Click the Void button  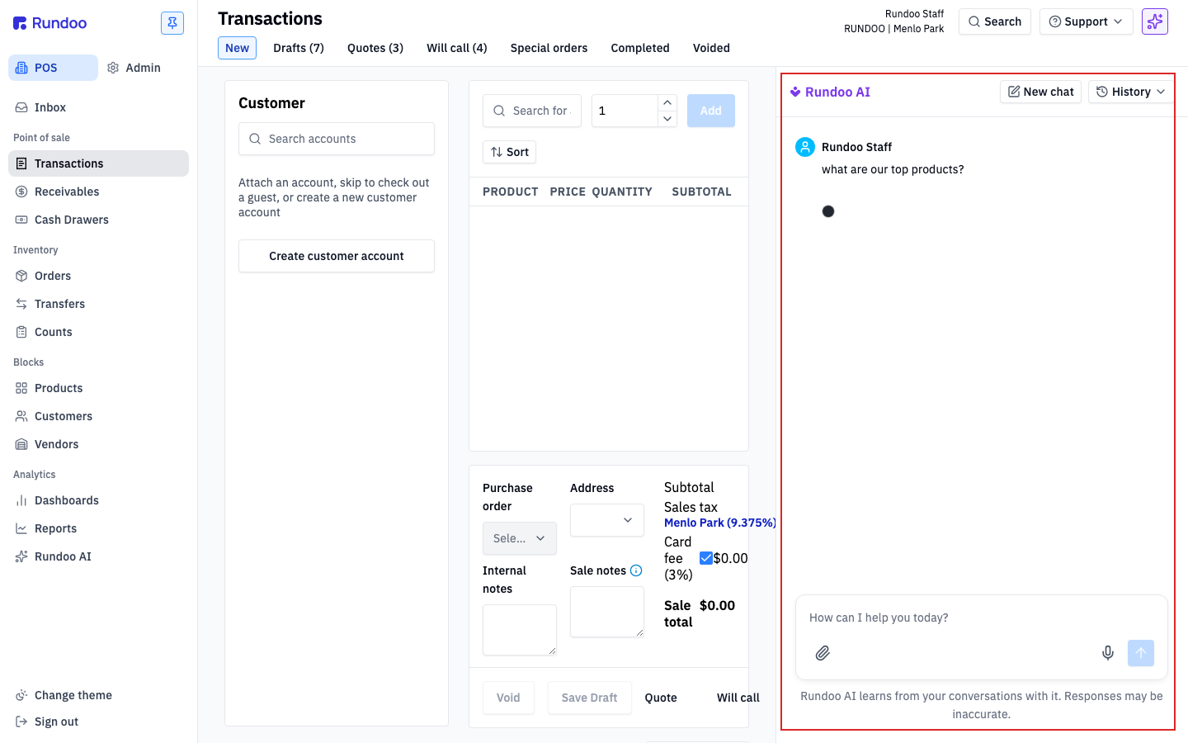coord(508,698)
